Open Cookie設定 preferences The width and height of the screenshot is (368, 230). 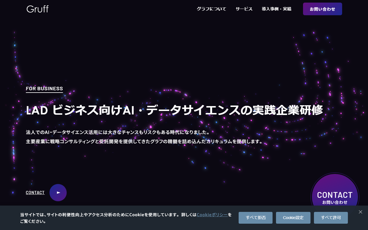tap(293, 218)
